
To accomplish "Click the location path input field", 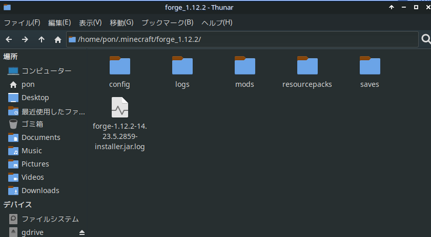I will [242, 40].
